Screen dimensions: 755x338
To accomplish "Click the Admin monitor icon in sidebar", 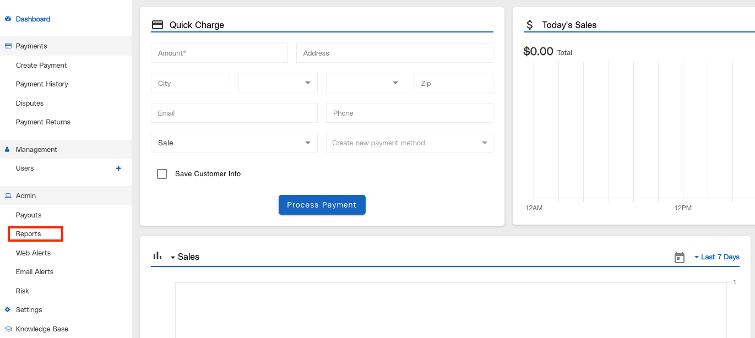I will pos(8,195).
